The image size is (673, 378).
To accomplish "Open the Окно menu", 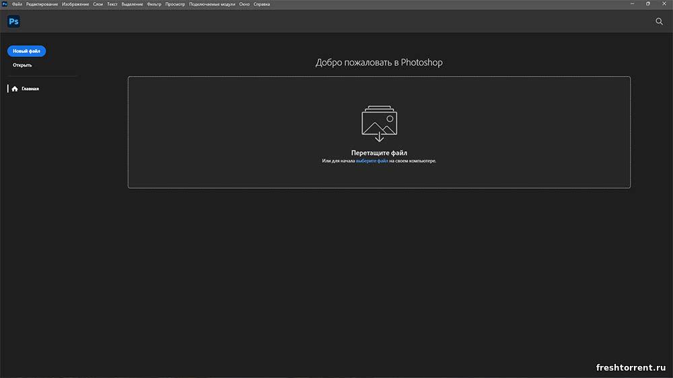I will (244, 4).
